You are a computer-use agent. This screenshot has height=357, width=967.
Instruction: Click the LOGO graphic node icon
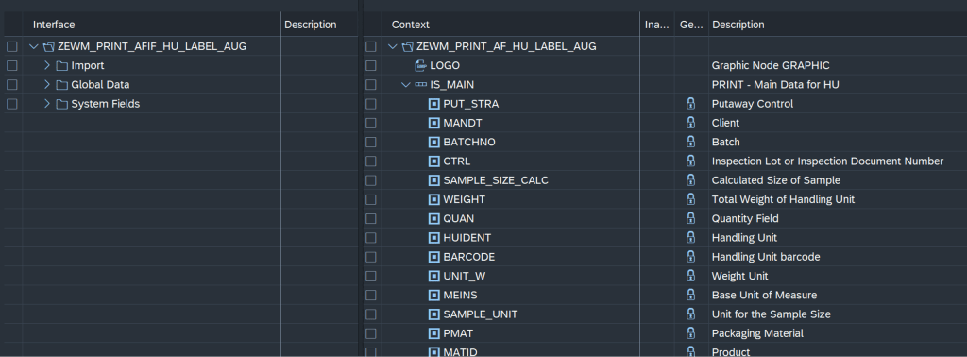point(420,66)
